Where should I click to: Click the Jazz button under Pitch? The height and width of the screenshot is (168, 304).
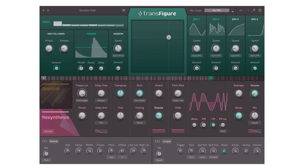(x=111, y=157)
